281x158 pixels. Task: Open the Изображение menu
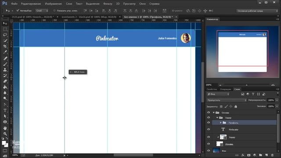(53, 4)
